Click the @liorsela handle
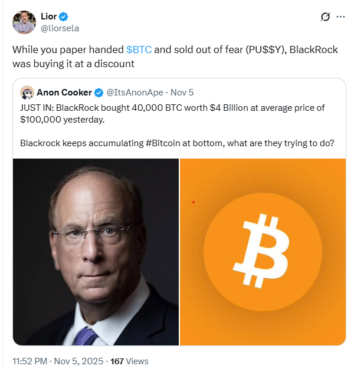This screenshot has height=369, width=354. click(59, 28)
